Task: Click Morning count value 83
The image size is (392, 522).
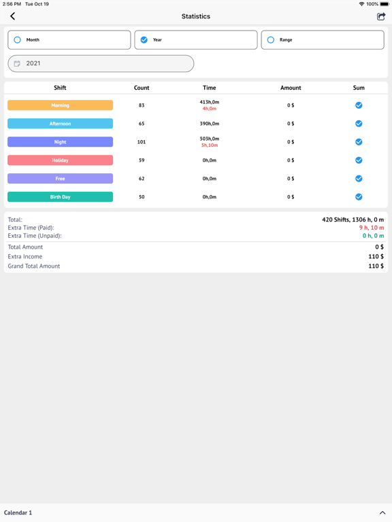Action: (x=142, y=105)
